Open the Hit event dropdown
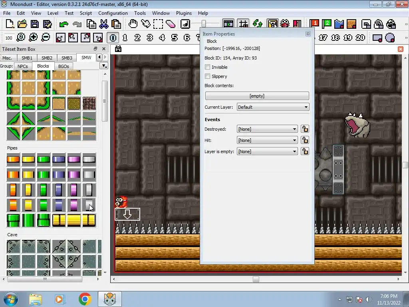The image size is (409, 307). (267, 140)
